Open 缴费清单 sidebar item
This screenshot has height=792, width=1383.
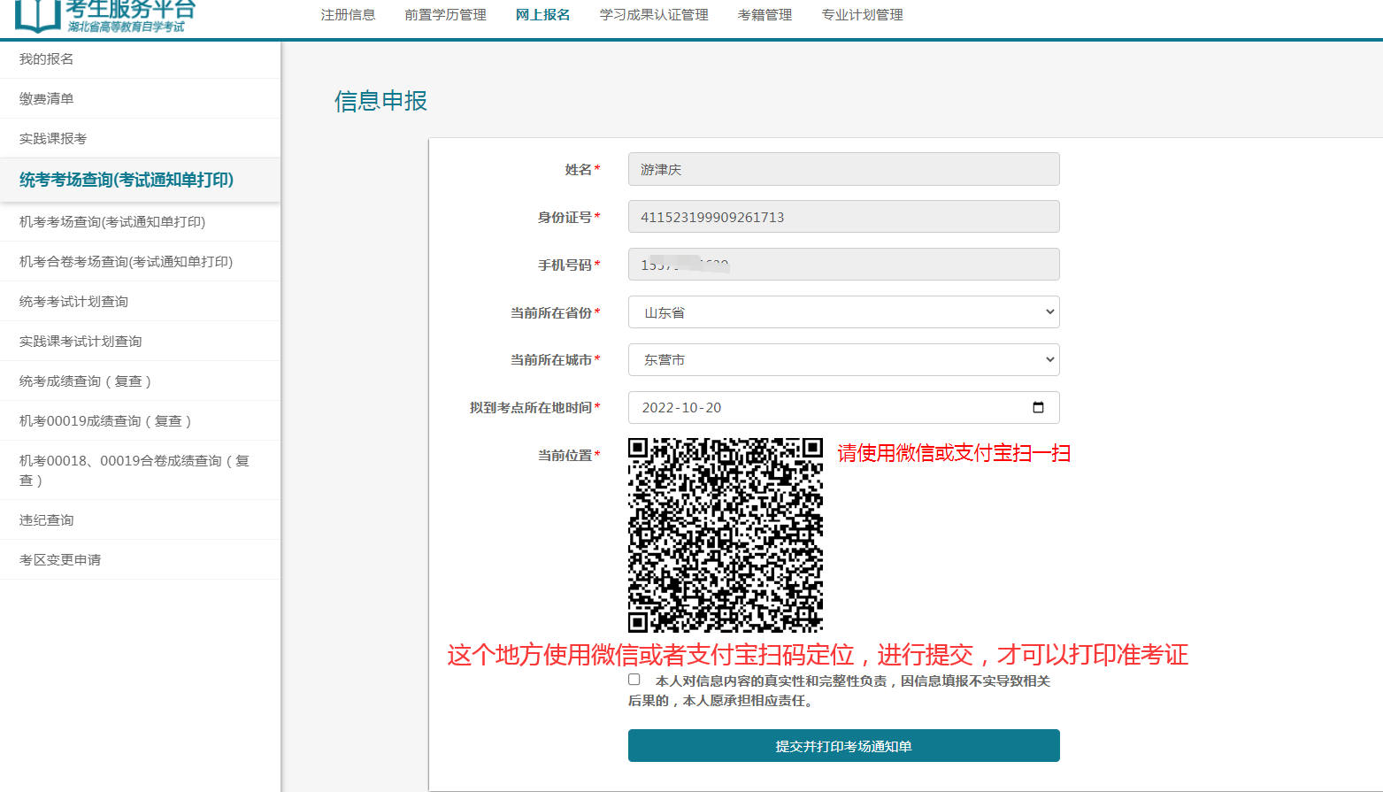[x=140, y=99]
